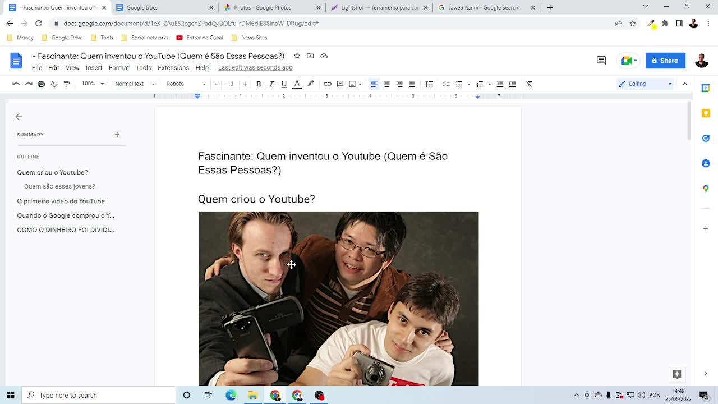Click the Share button

tap(665, 61)
